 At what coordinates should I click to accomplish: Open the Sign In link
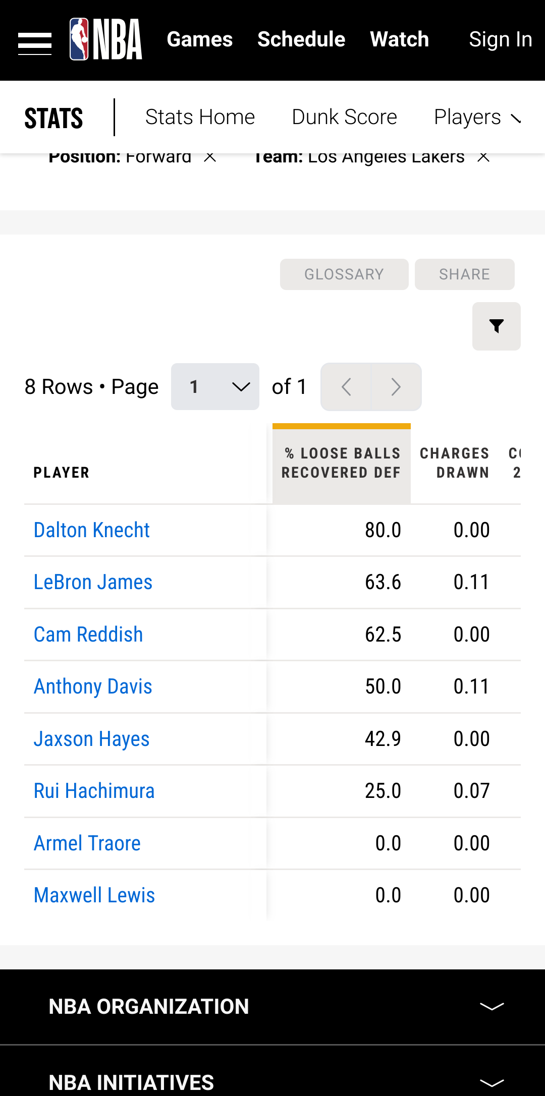[x=500, y=39]
